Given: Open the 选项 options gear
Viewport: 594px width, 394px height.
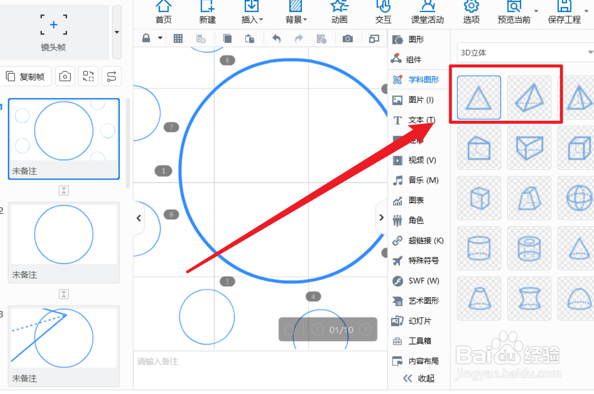Looking at the screenshot, I should coord(471,12).
